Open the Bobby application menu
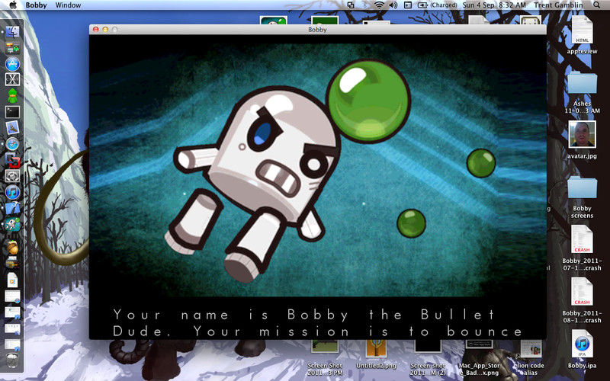Viewport: 610px width, 381px height. (35, 5)
